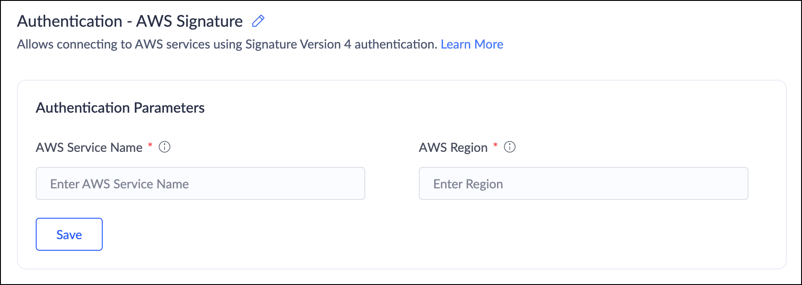Select the Authentication Parameters heading
This screenshot has height=285, width=802.
click(x=120, y=108)
